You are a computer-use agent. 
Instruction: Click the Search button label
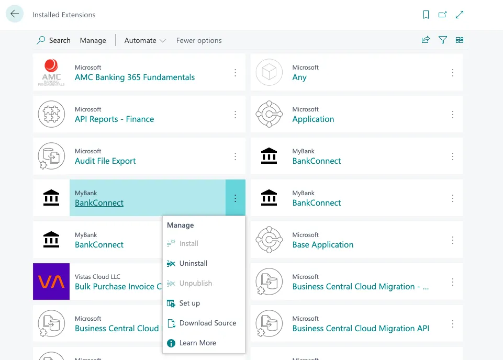click(x=60, y=40)
